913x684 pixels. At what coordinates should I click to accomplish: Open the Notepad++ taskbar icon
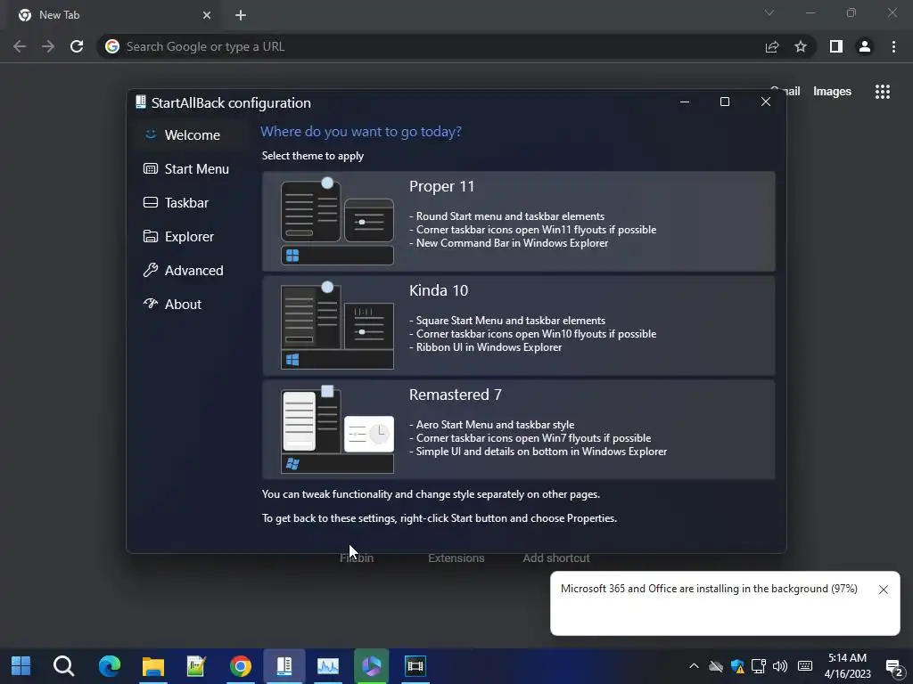(196, 666)
